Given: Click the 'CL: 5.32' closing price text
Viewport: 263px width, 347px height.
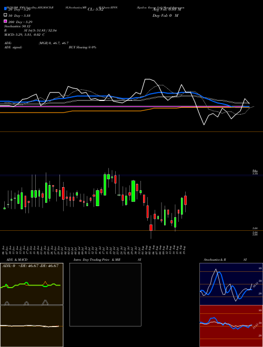Looking at the screenshot, I should tap(95, 9).
